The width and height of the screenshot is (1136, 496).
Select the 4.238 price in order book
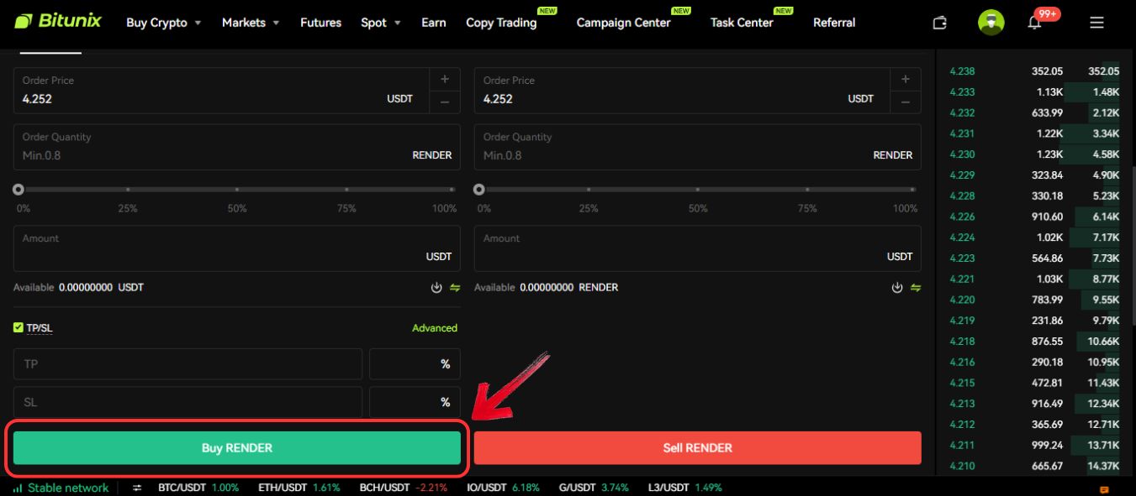[962, 71]
